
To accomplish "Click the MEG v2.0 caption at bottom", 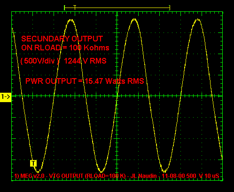I will pos(32,176).
